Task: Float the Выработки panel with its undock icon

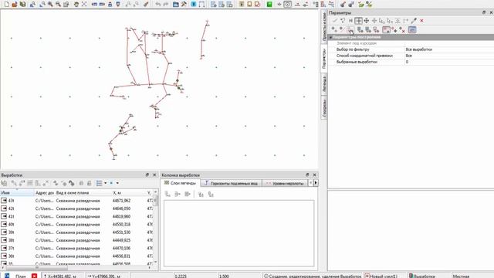Action: pyautogui.click(x=147, y=175)
